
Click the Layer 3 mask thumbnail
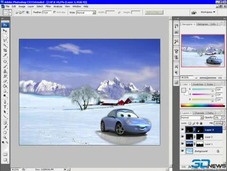coord(200,130)
